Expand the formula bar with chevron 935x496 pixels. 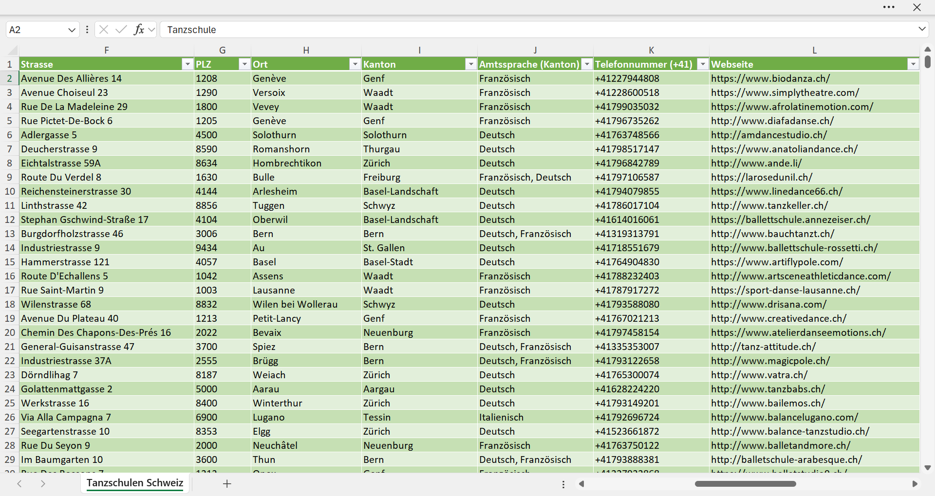[922, 29]
